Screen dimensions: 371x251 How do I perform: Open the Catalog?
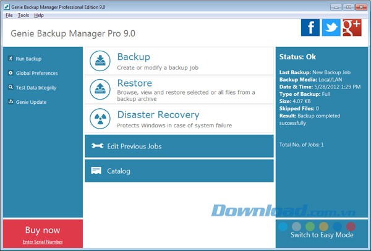[179, 171]
